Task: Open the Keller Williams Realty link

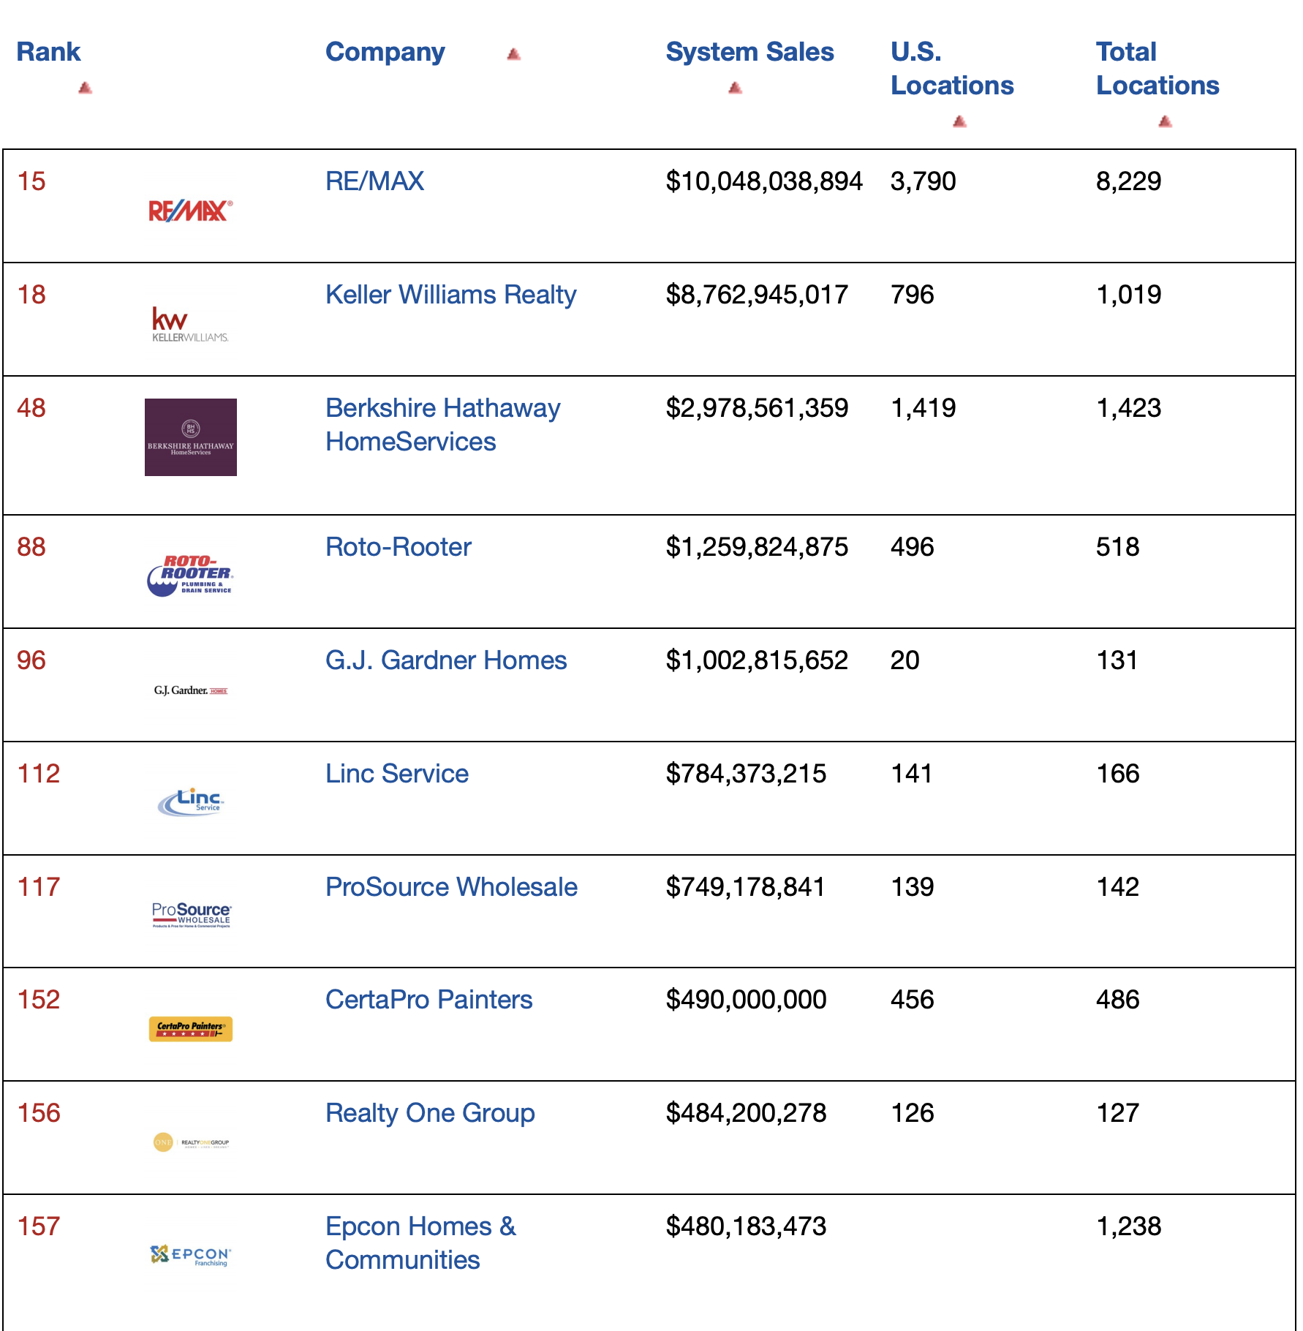Action: 451,295
